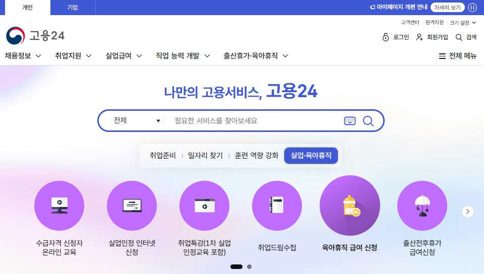
Task: Go to second carousel page dot
Action: 249,266
